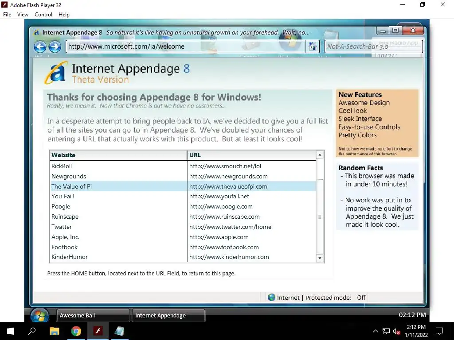Go back with the blue left arrow
Screen dimensions: 454x340
[x=40, y=46]
